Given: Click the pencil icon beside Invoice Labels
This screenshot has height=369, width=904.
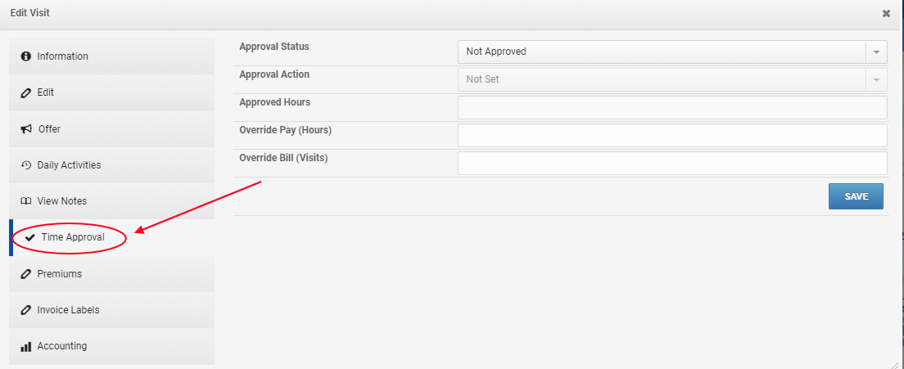Looking at the screenshot, I should [x=25, y=310].
